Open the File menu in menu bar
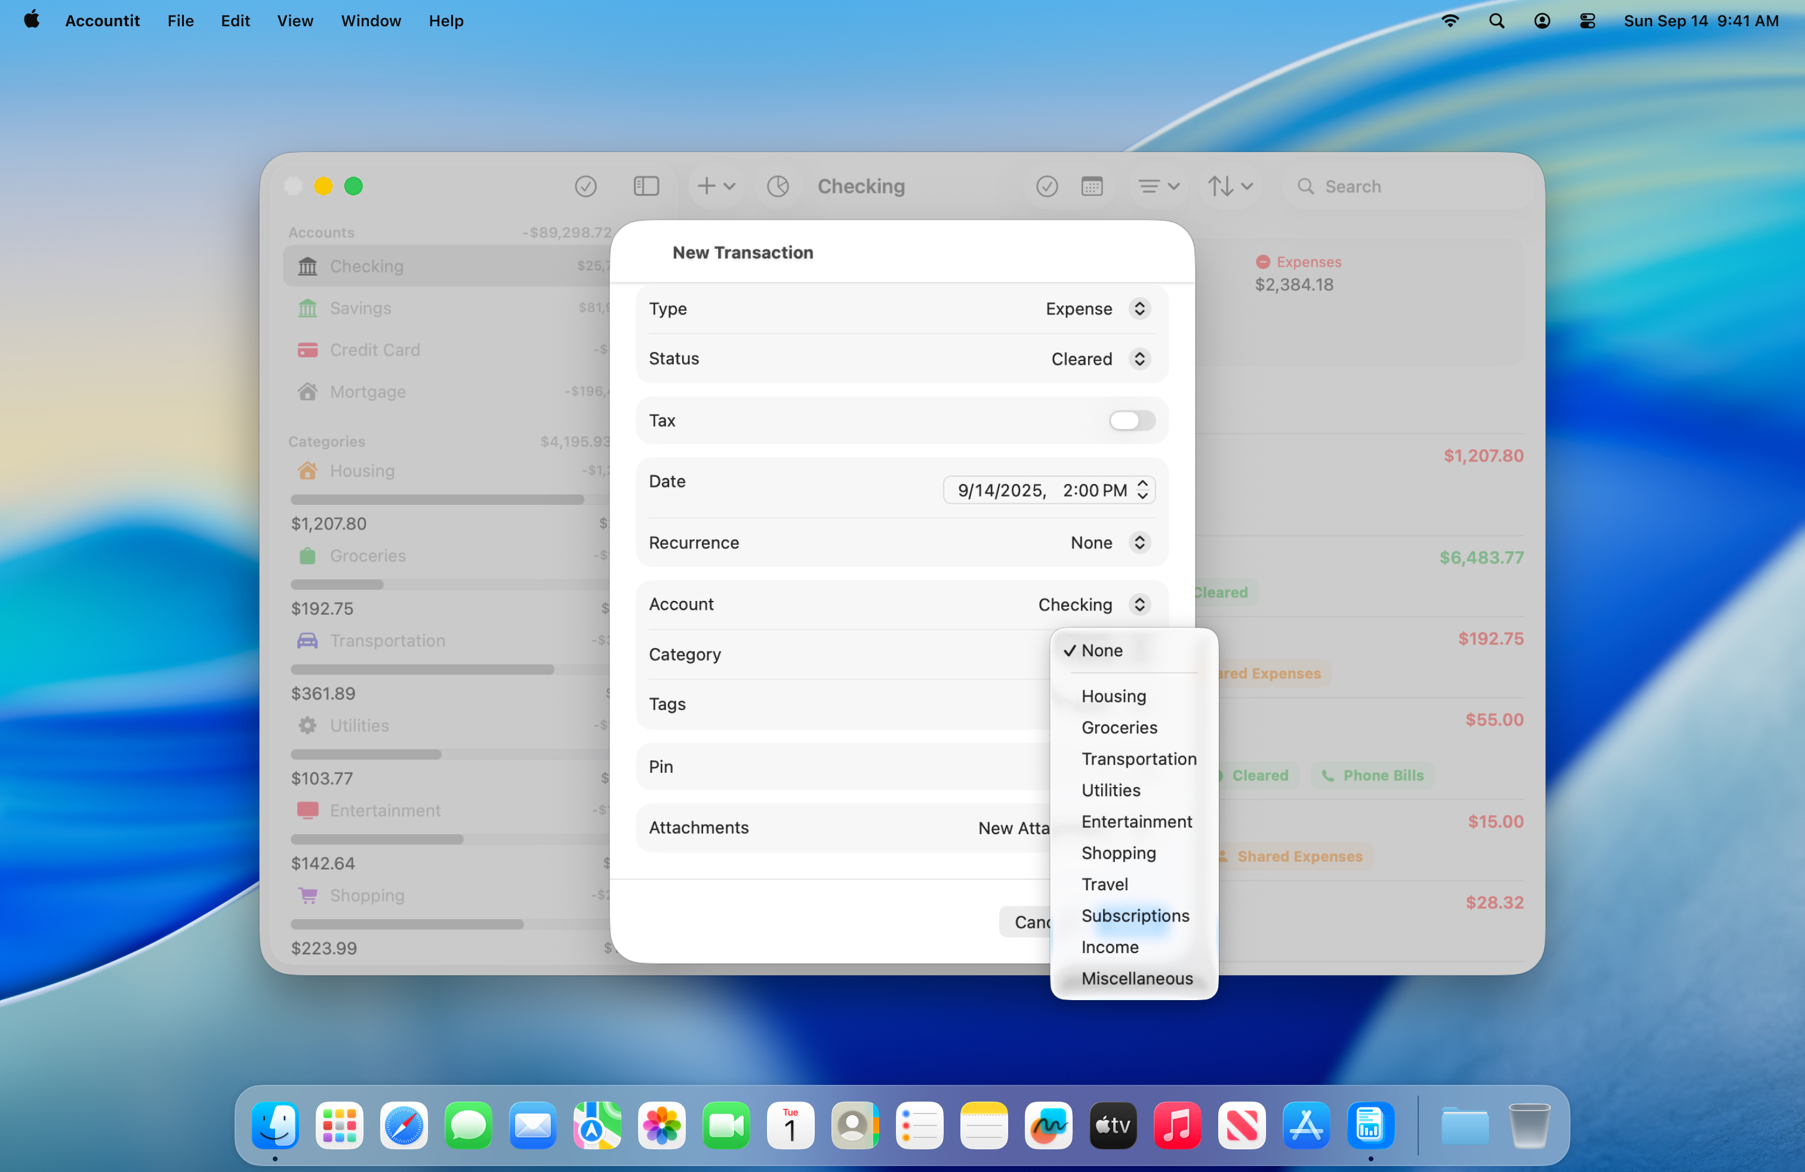Screen dimensions: 1805x1172 (x=180, y=20)
